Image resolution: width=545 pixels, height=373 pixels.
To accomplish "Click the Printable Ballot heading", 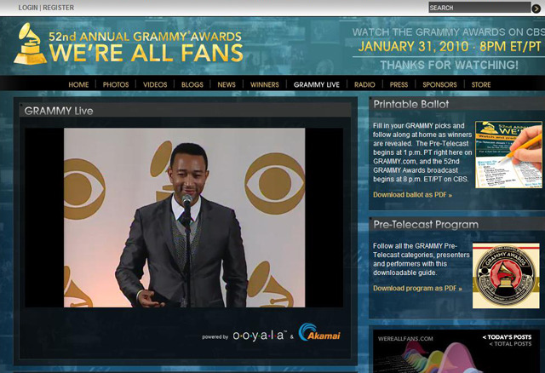I will 410,104.
